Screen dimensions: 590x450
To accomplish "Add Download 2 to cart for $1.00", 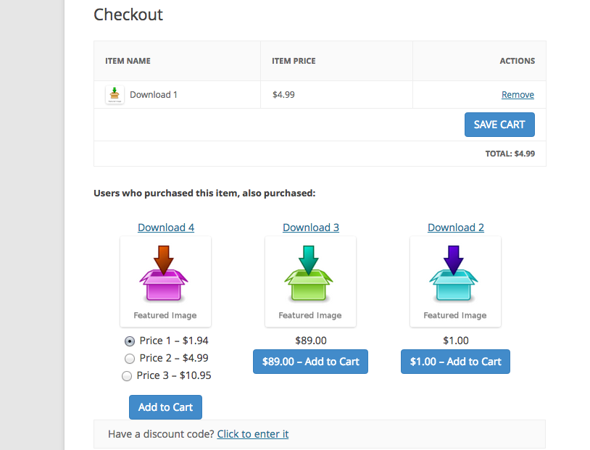I will coord(455,362).
